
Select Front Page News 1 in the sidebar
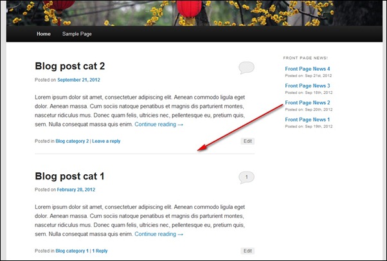(x=307, y=120)
